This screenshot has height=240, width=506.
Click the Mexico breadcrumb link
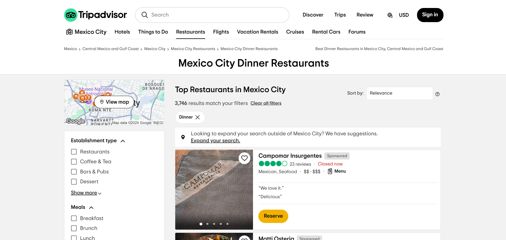71,49
